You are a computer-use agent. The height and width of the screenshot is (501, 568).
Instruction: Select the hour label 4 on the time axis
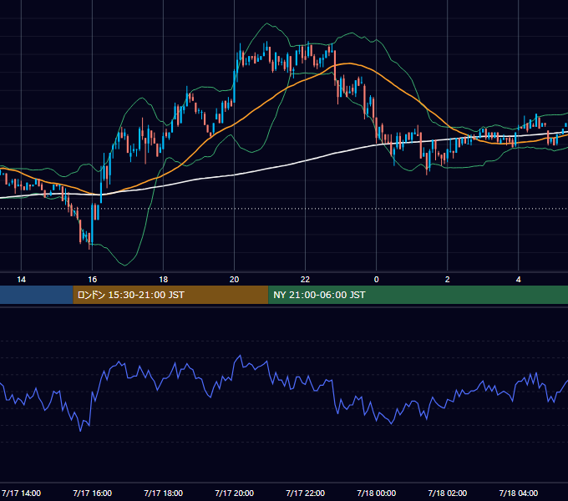coord(519,280)
